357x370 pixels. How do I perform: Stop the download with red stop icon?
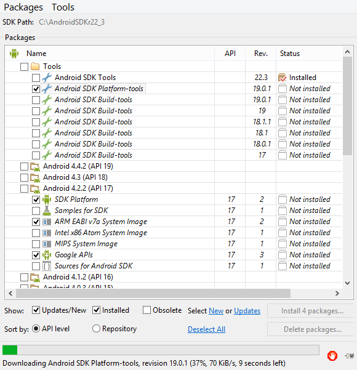pos(332,356)
